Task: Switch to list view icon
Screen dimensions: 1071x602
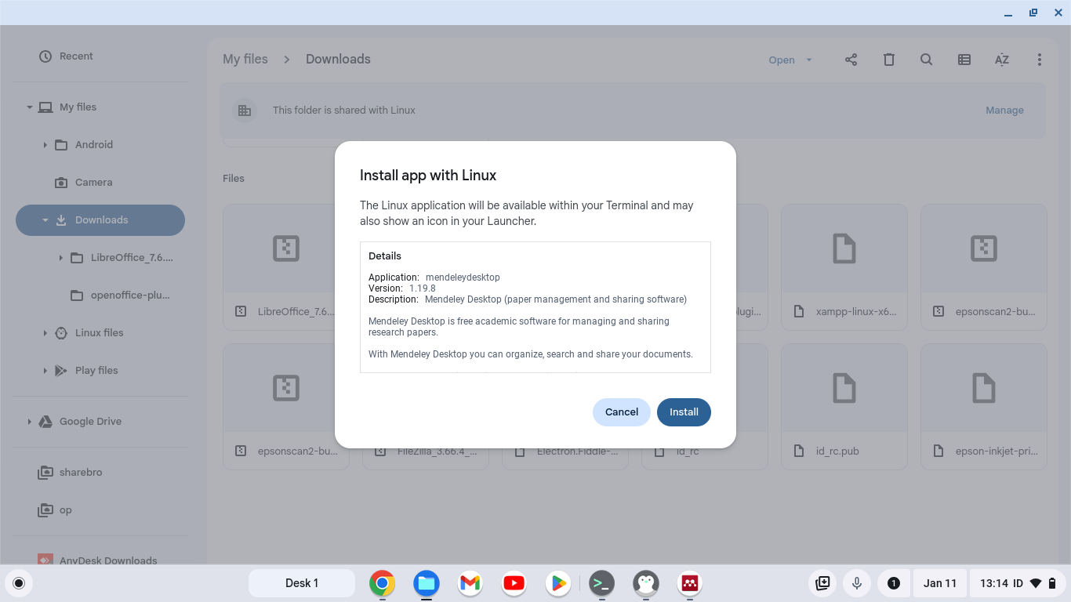Action: coord(964,60)
